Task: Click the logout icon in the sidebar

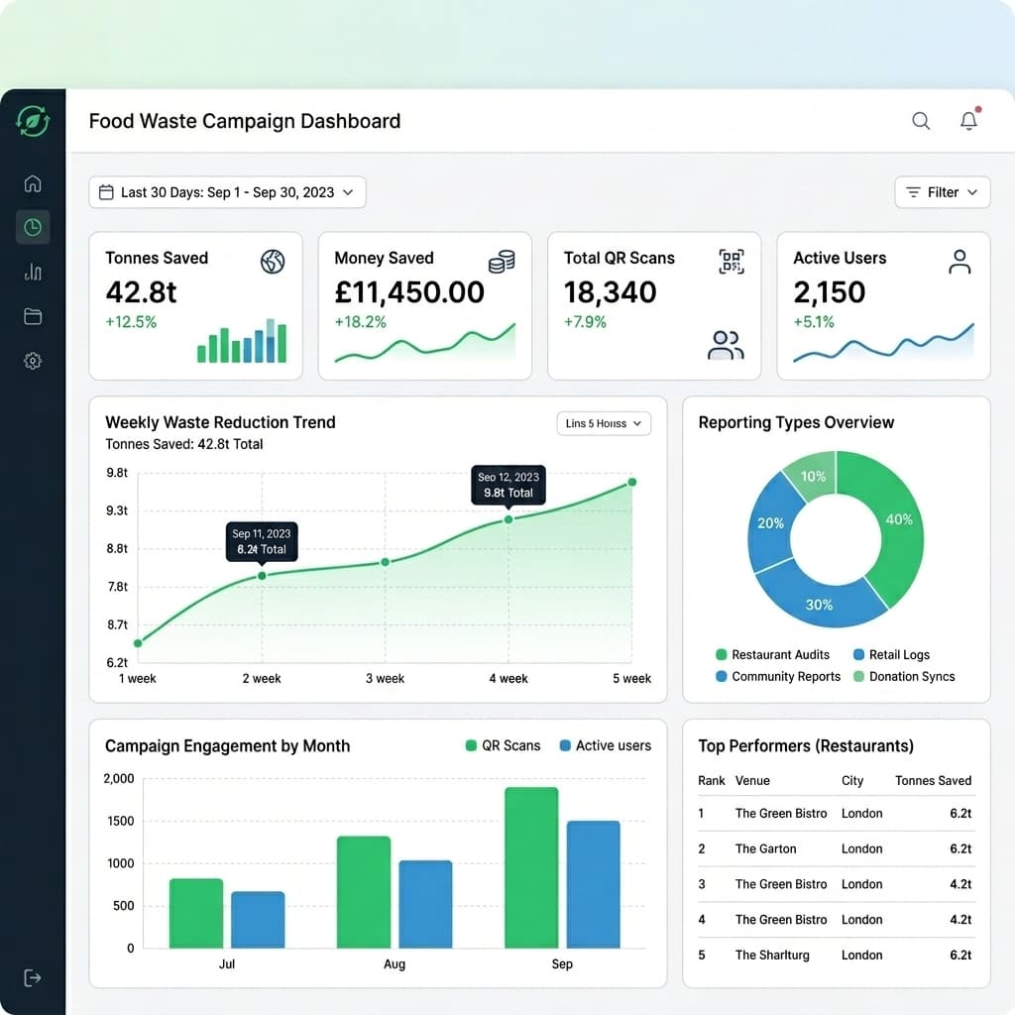Action: [x=33, y=977]
